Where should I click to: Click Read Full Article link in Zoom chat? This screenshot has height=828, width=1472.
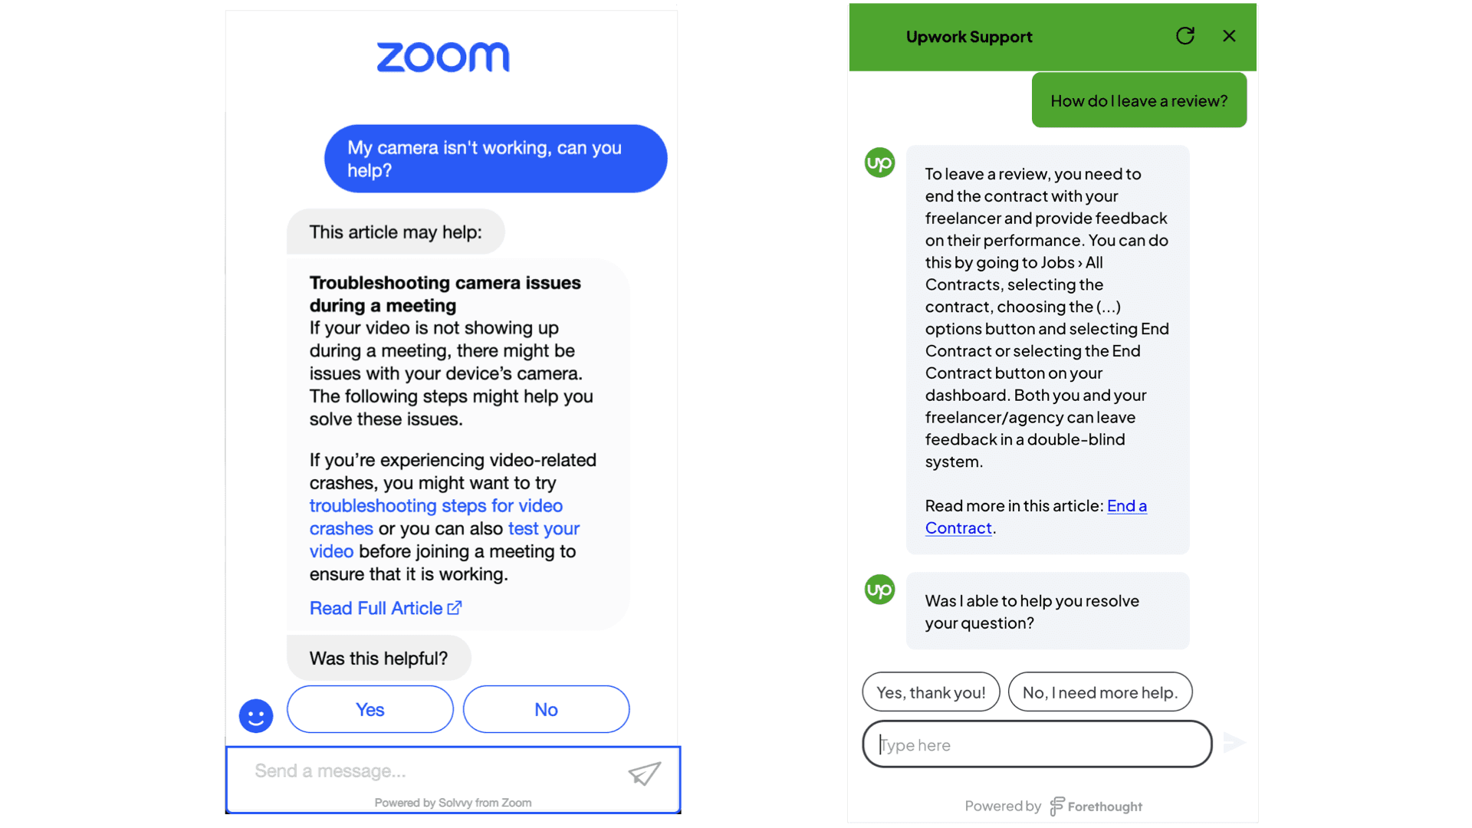385,608
